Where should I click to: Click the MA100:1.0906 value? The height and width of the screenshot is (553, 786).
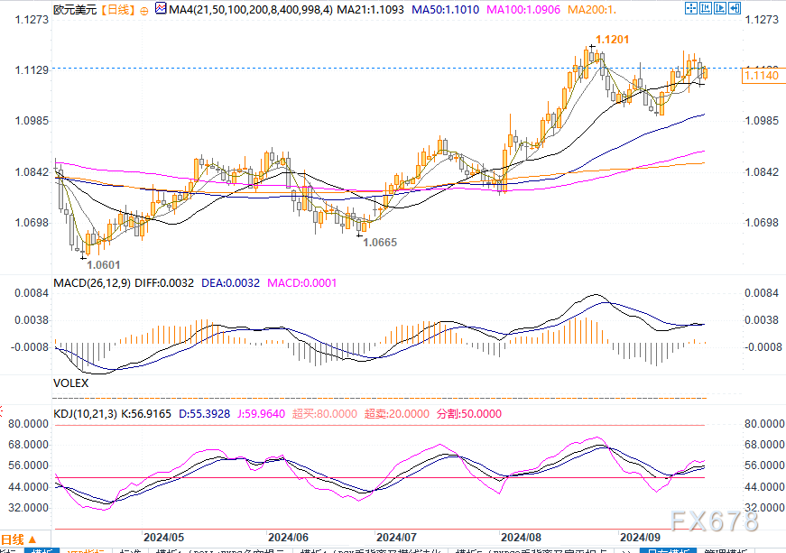[523, 10]
